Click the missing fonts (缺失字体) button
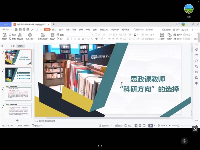The width and height of the screenshot is (200, 150). tap(37, 125)
